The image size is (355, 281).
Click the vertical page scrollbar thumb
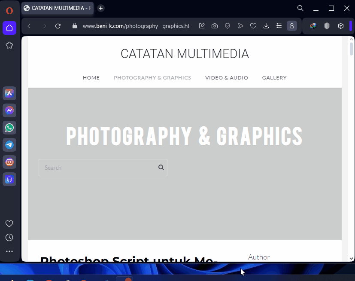point(351,49)
